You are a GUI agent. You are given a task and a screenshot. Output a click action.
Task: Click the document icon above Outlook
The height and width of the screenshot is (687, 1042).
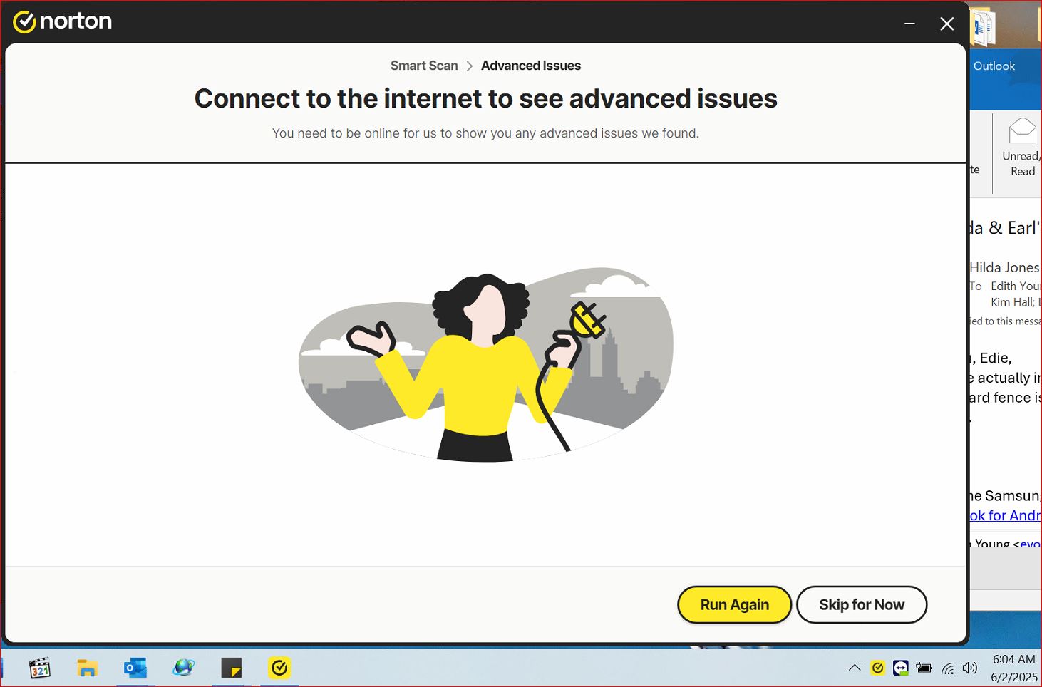[983, 28]
